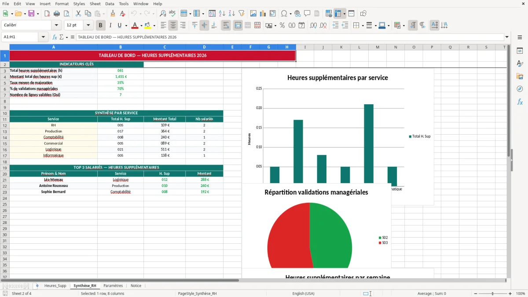The height and width of the screenshot is (297, 528).
Task: Toggle Bold formatting
Action: point(101,26)
